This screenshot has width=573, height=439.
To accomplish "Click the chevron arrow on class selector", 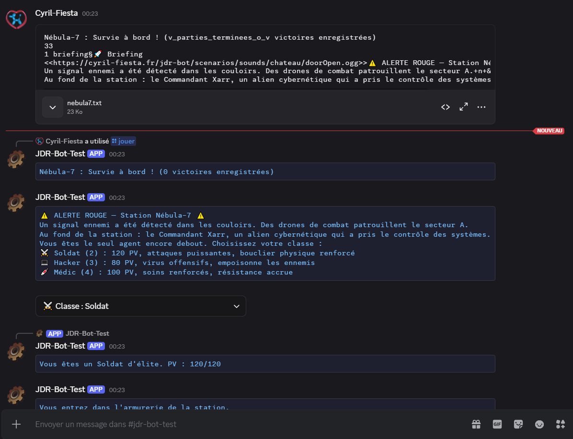I will [x=236, y=306].
